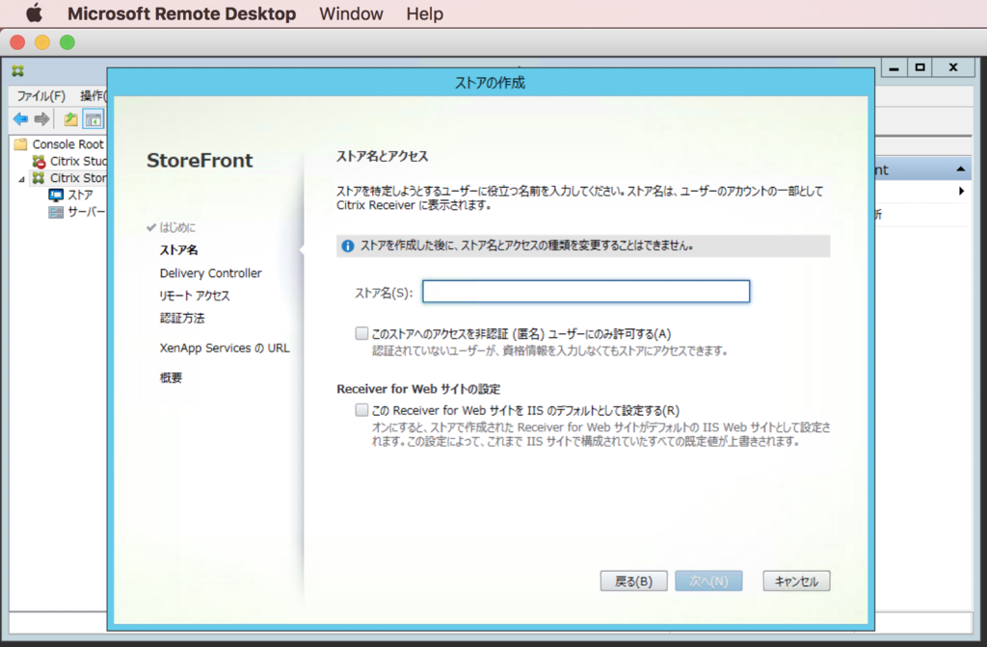Select the 認証方法 wizard step

click(x=182, y=318)
